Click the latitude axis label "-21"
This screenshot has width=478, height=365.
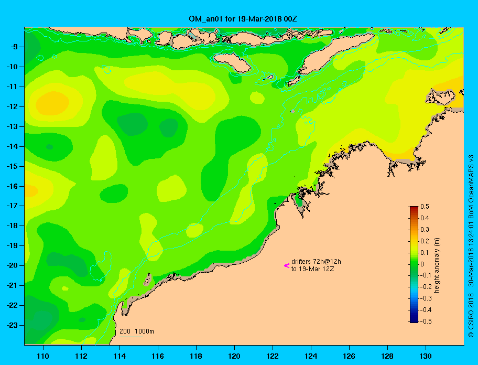point(12,285)
